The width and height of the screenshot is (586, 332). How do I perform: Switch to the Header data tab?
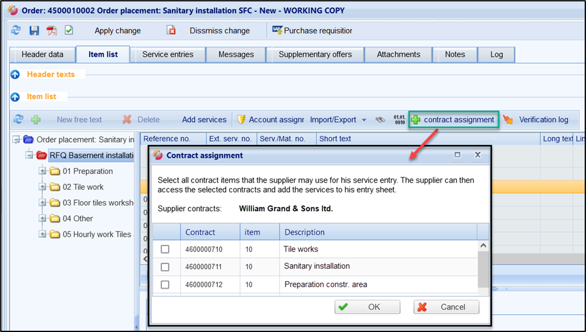[x=42, y=54]
